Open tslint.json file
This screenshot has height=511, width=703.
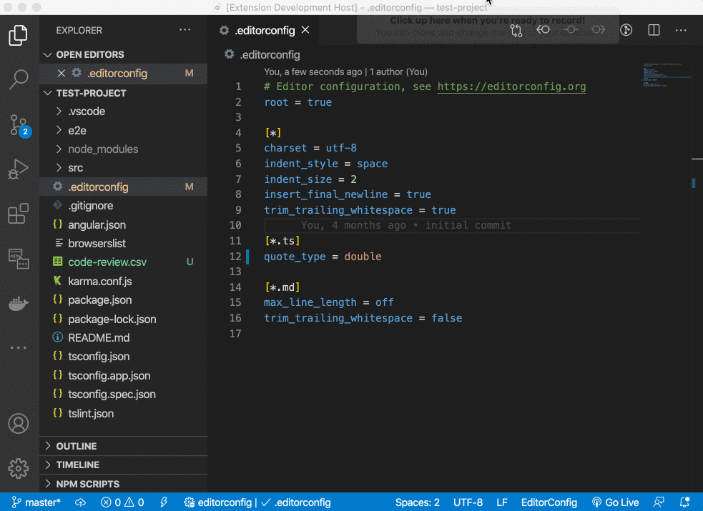[123, 413]
